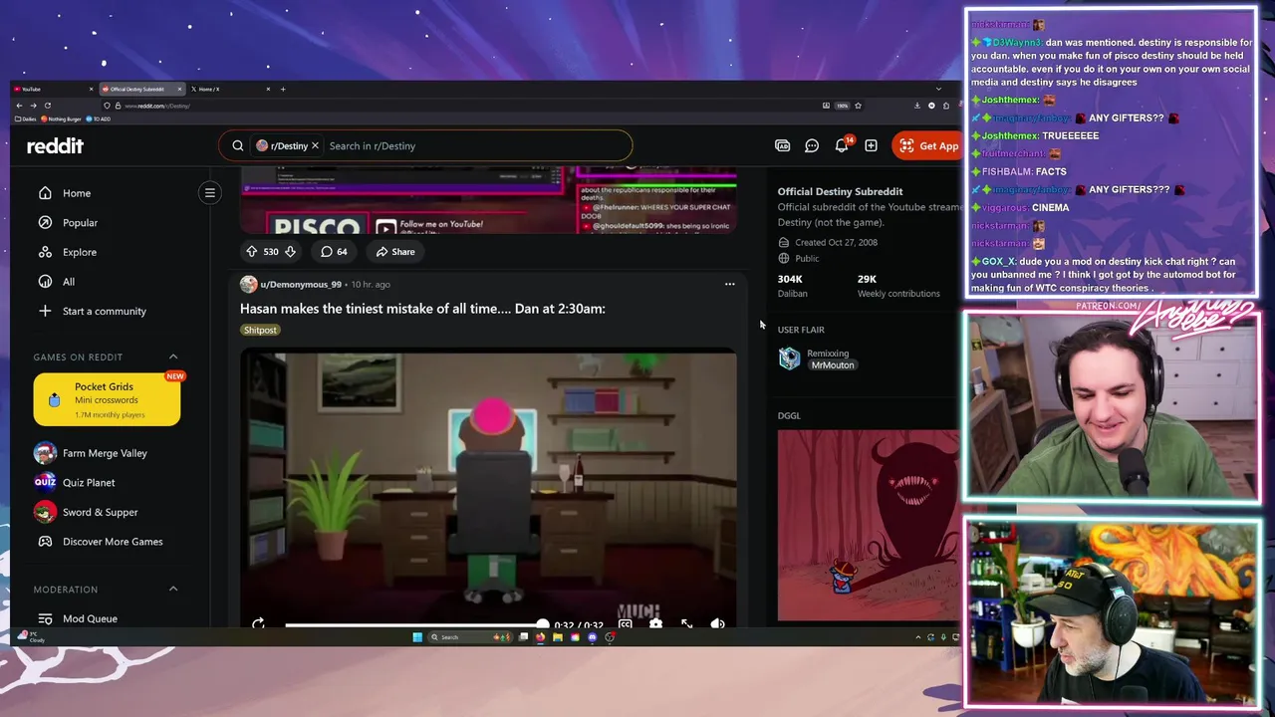
Task: Open Firefox from the taskbar
Action: click(540, 637)
